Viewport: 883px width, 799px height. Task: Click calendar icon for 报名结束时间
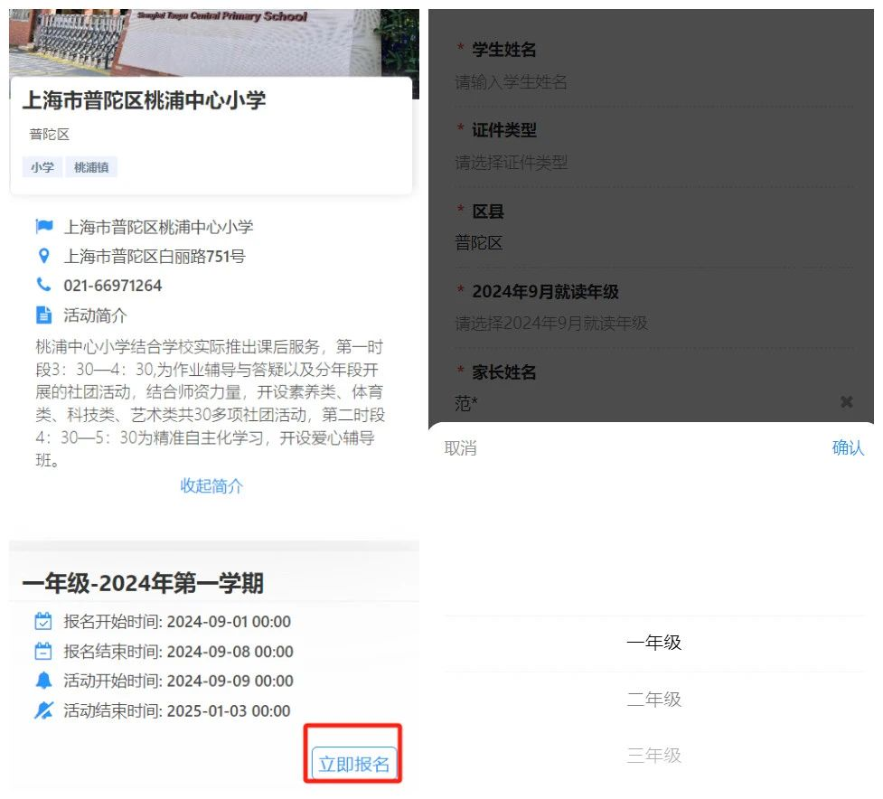(x=43, y=652)
